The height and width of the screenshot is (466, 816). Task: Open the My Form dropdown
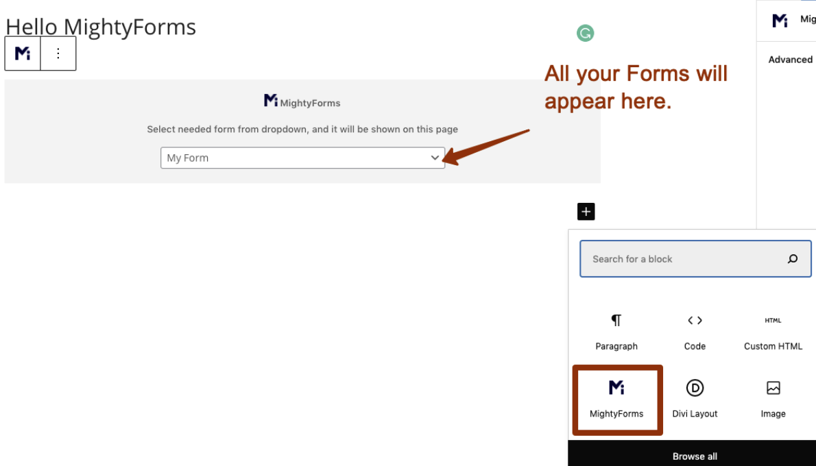[x=302, y=158]
